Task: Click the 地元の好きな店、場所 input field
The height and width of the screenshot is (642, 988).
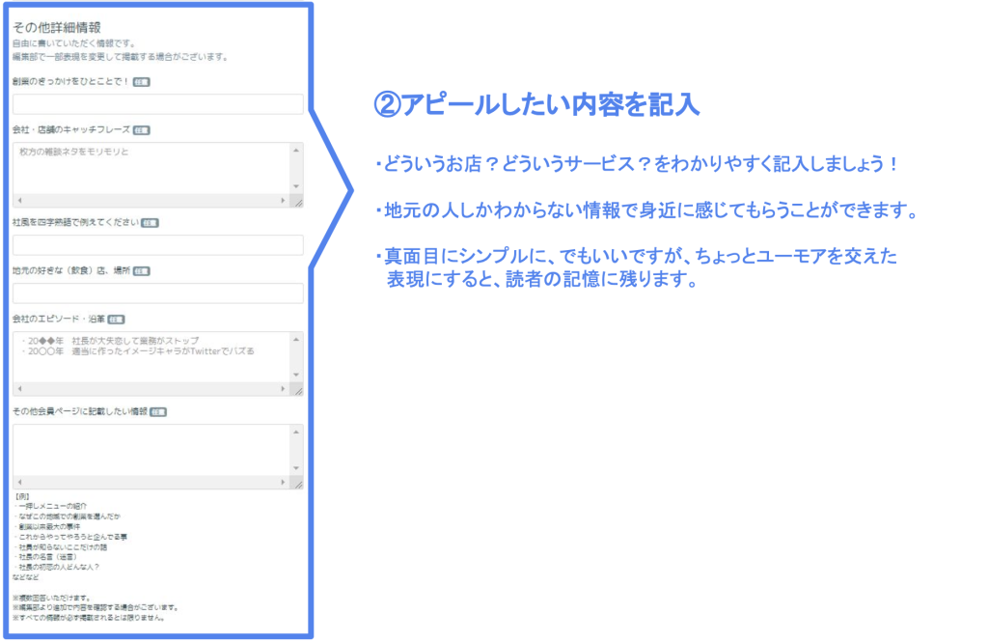Action: pyautogui.click(x=158, y=293)
